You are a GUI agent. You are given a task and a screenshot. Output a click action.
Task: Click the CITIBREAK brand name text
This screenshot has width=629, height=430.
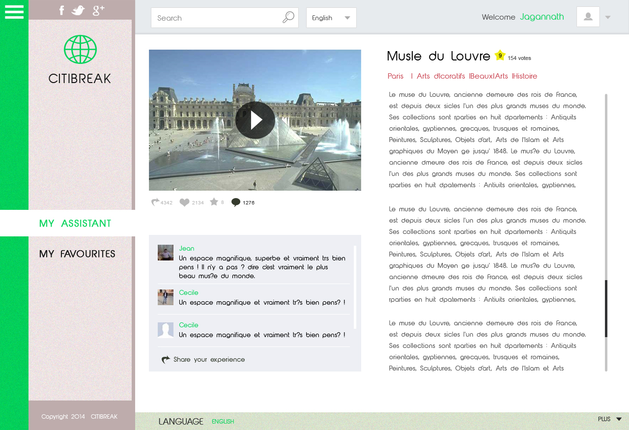80,78
